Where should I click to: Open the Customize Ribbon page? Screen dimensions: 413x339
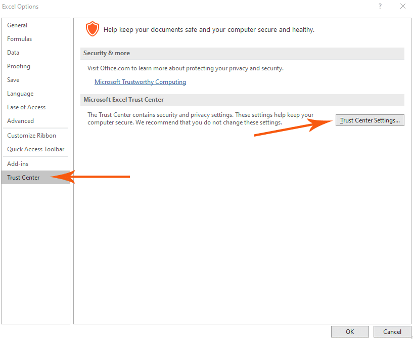tap(30, 135)
